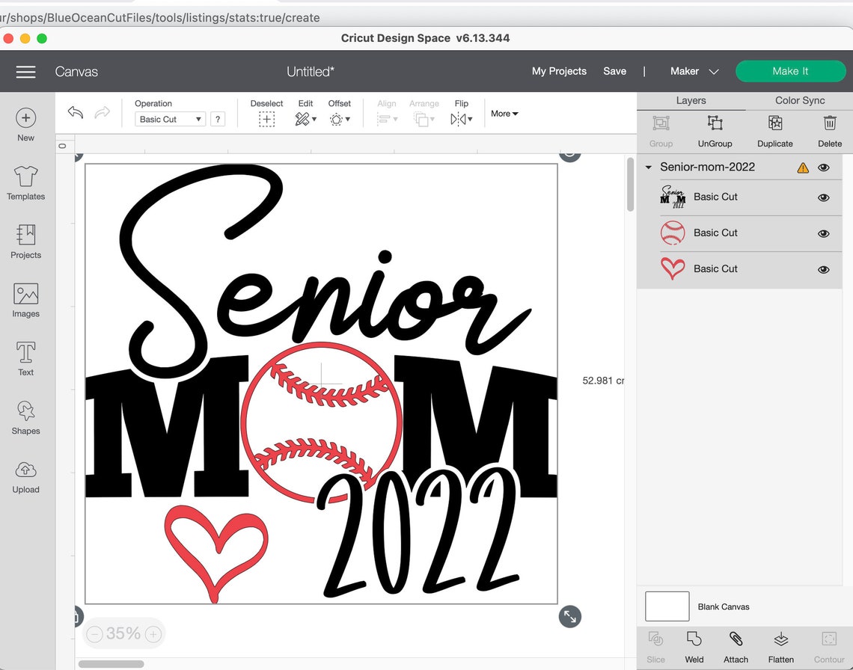Open the Operation dropdown showing Basic Cut

(x=169, y=119)
